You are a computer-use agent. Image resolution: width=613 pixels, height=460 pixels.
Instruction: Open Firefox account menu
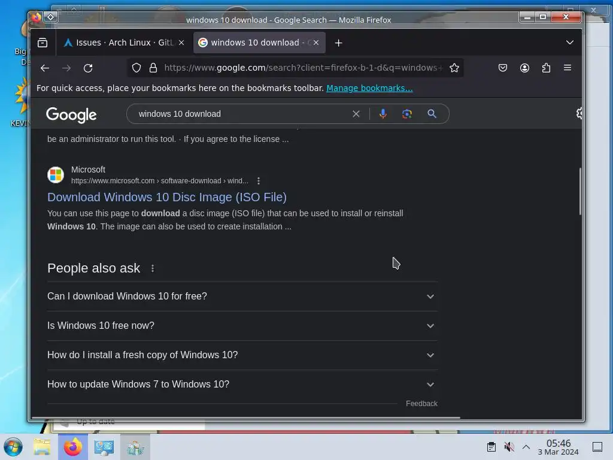tap(524, 68)
